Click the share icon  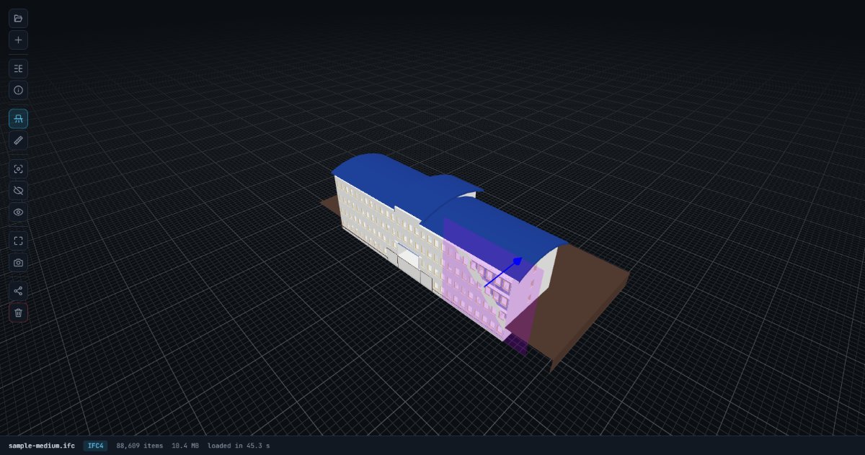tap(18, 291)
